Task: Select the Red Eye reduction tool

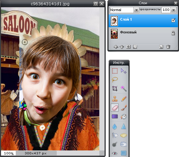Action: (x=115, y=153)
